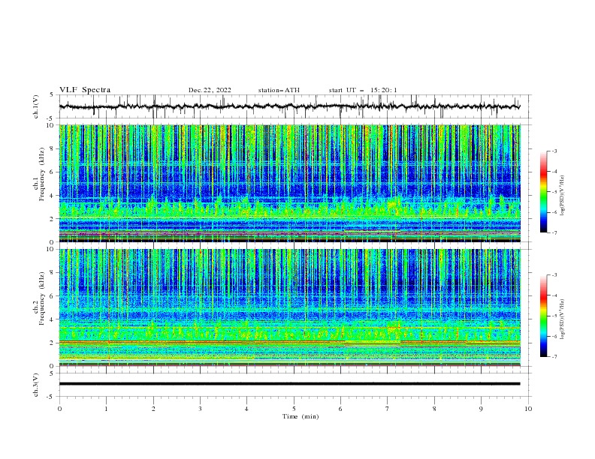Click the 5 V tick on ch.1(V) axis

click(52, 95)
